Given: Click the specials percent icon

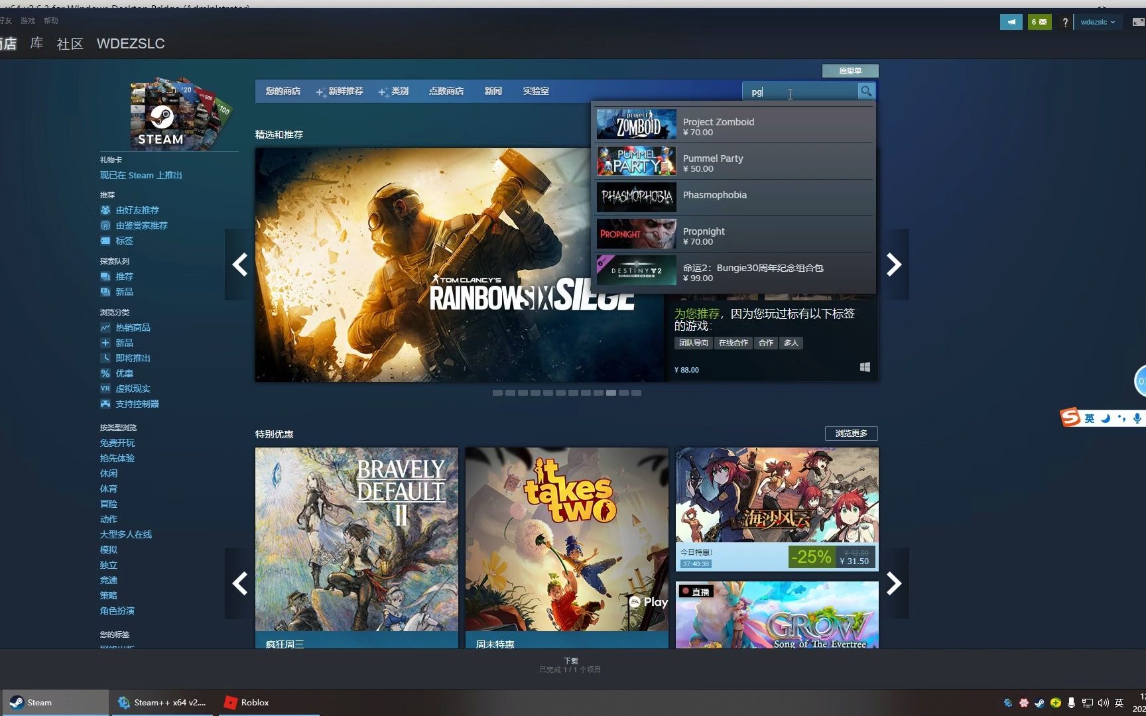Looking at the screenshot, I should point(105,373).
